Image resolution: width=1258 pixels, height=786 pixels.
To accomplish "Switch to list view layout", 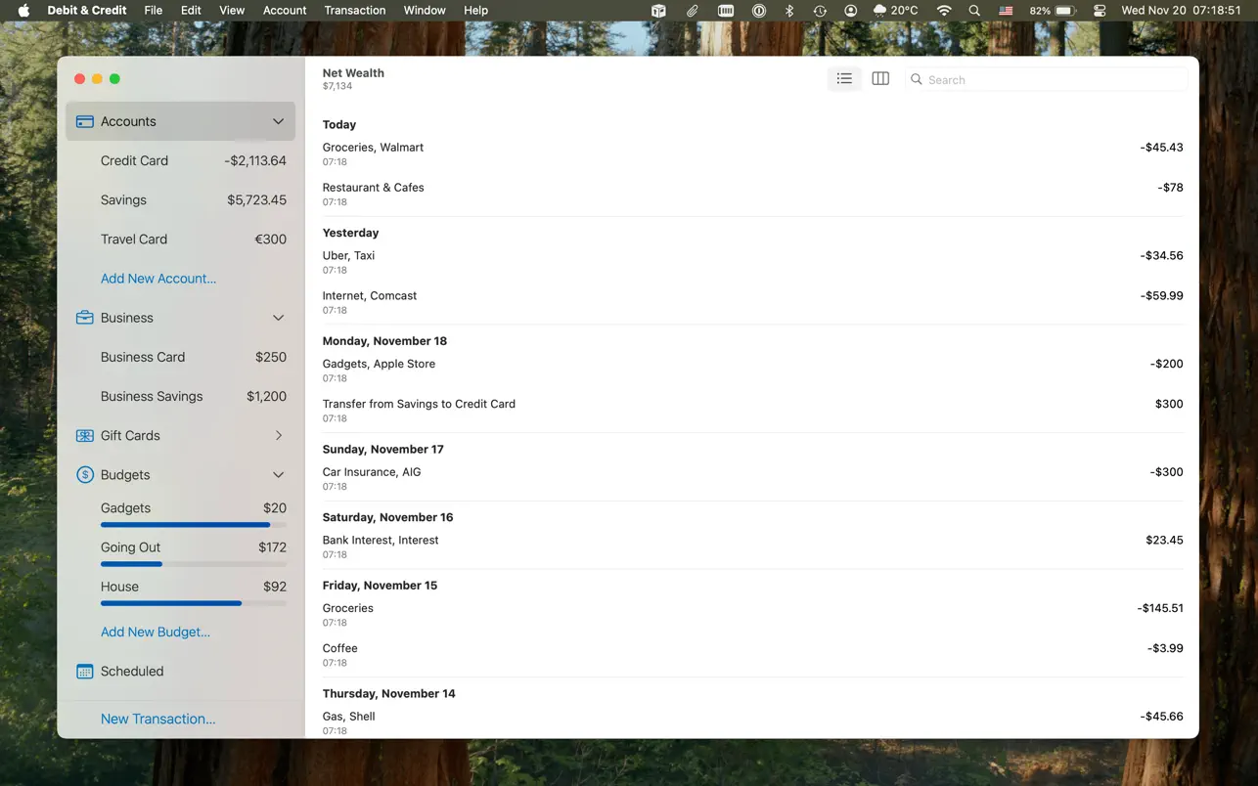I will coord(844,79).
